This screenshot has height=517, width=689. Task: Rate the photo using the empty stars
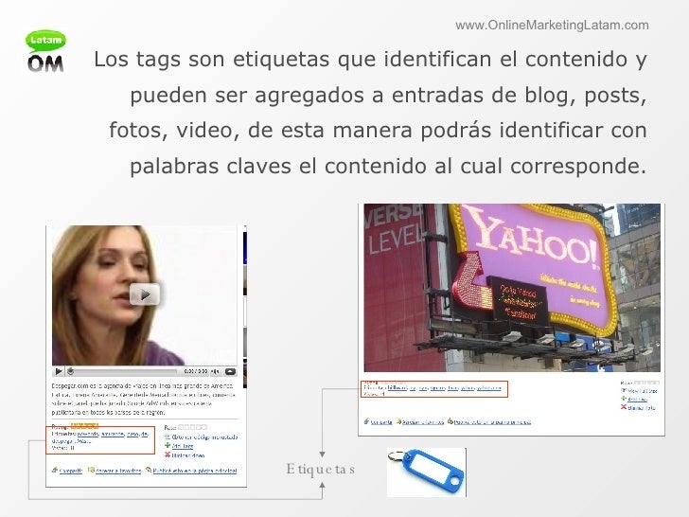click(646, 383)
